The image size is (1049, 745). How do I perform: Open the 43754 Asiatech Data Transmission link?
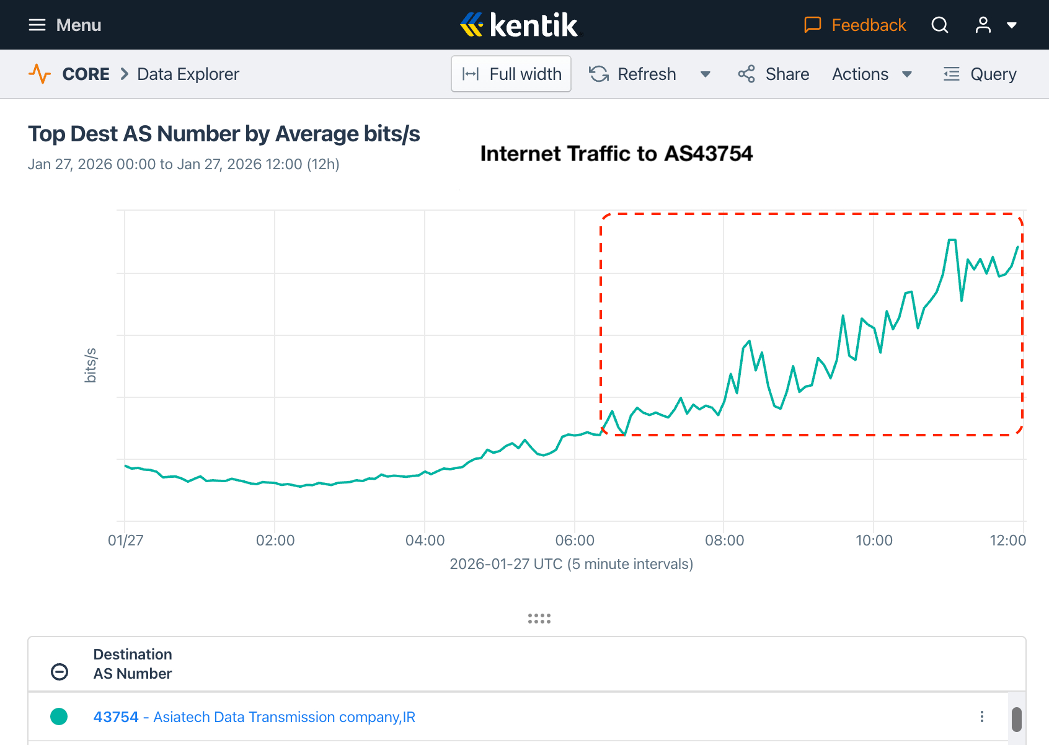click(x=254, y=716)
